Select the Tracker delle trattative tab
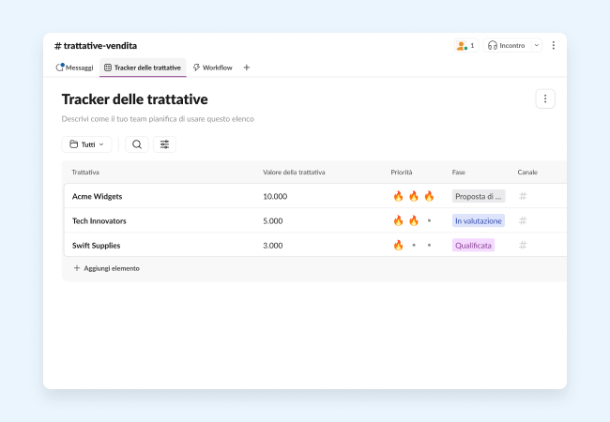Image resolution: width=610 pixels, height=422 pixels. (143, 68)
